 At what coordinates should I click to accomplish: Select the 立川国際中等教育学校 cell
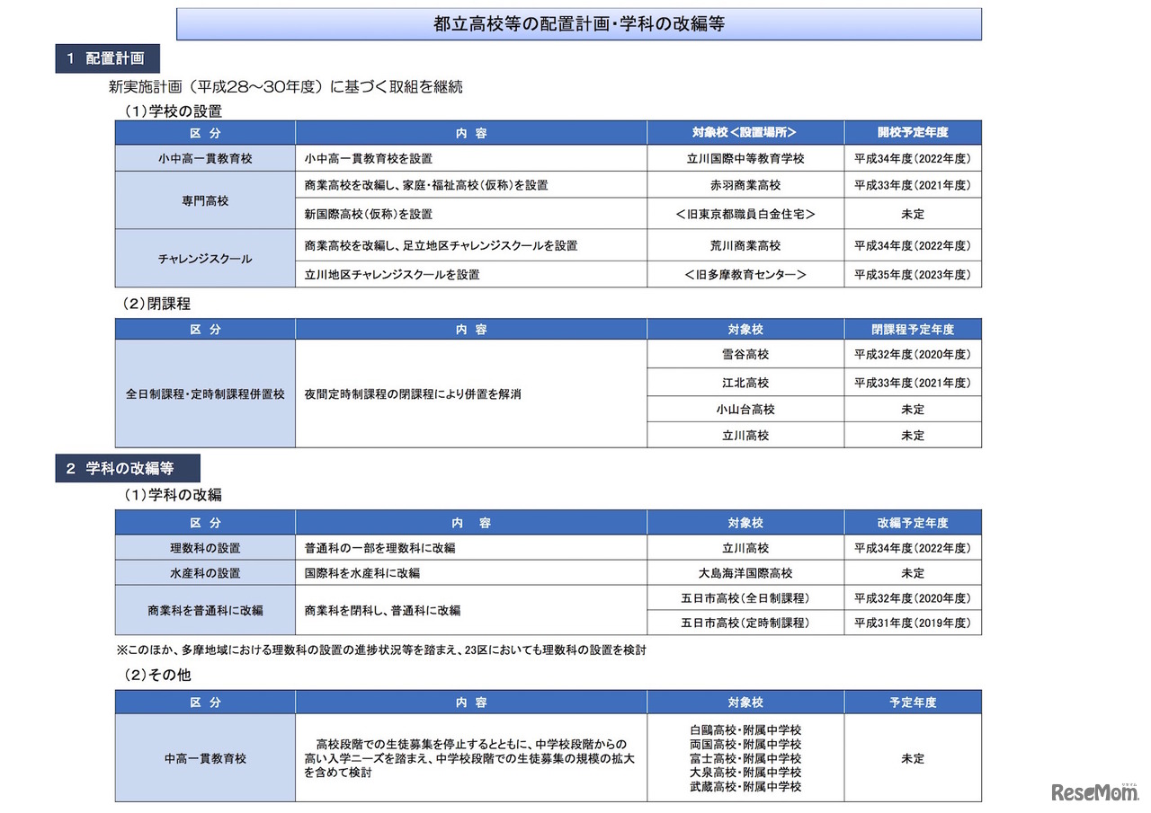745,159
